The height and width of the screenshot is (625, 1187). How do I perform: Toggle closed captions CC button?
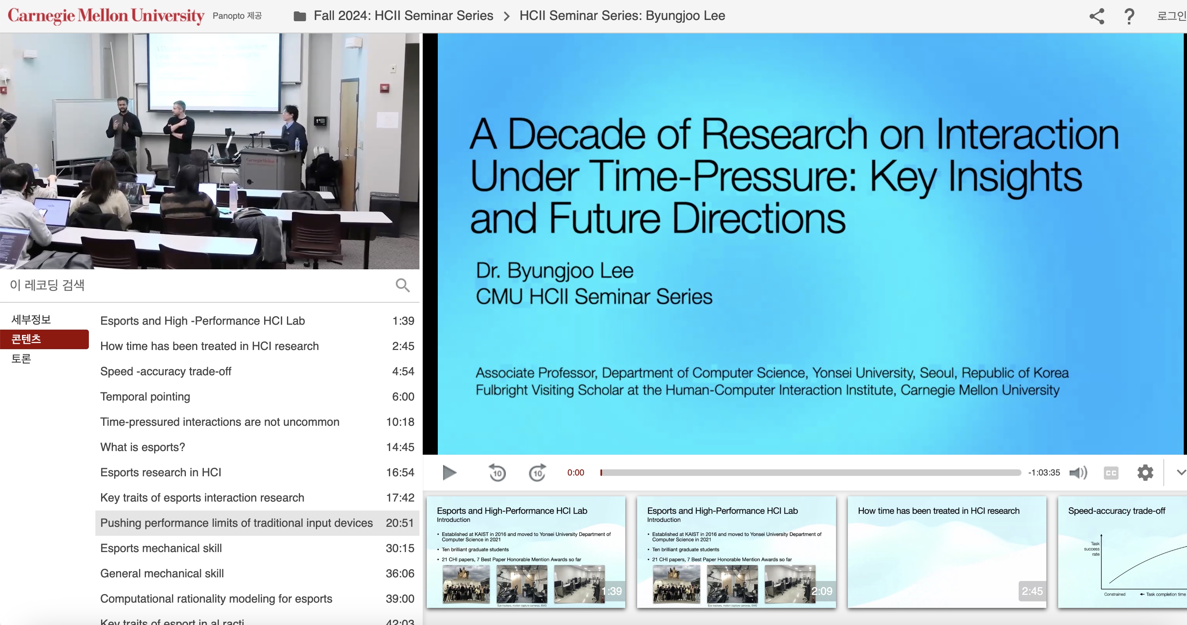click(x=1111, y=473)
